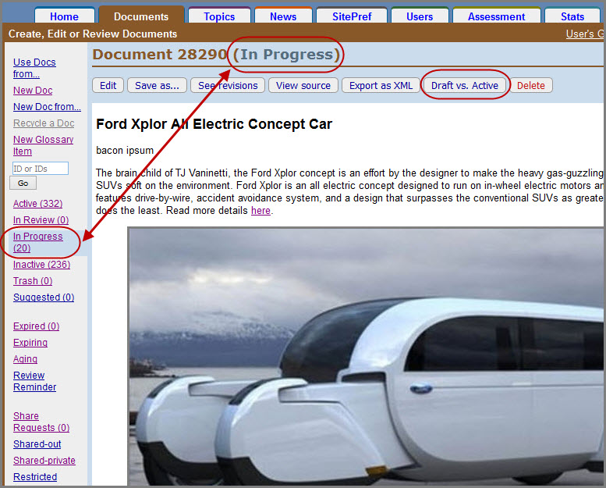Open the Shared-private link
The width and height of the screenshot is (606, 488).
[x=44, y=461]
